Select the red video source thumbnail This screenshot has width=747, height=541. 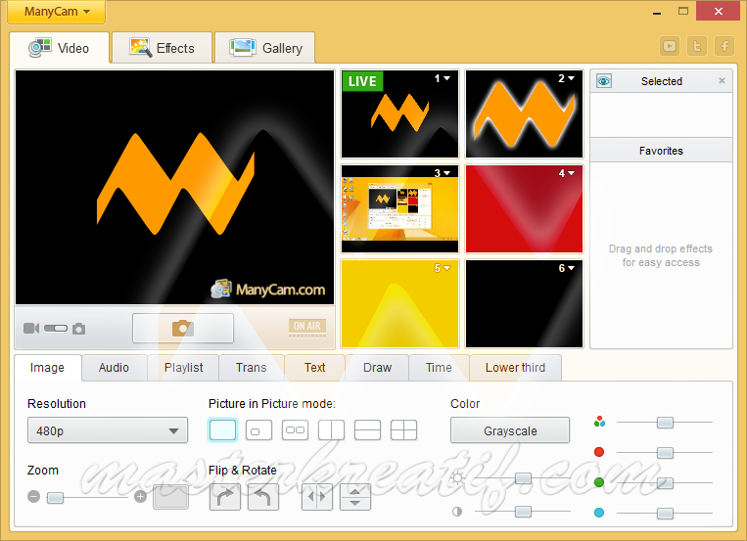point(524,208)
